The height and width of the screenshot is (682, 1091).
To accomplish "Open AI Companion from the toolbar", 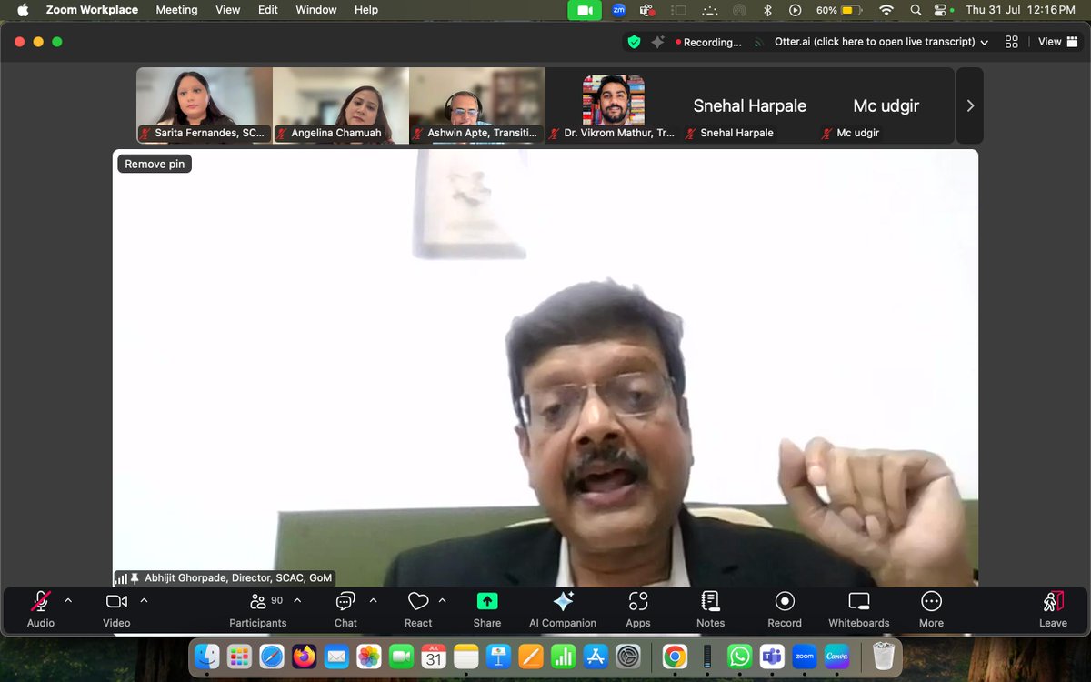I will 563,608.
